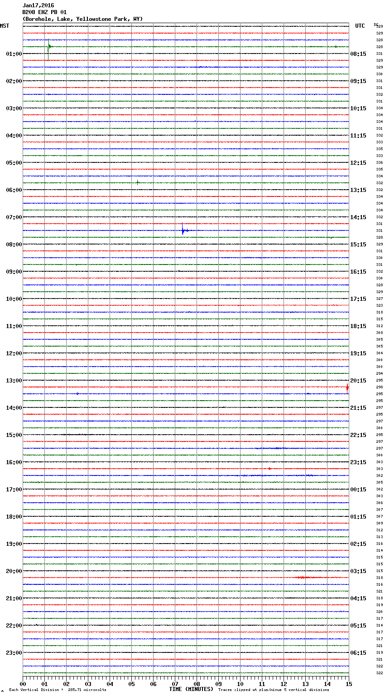Select the 17:00 MST time label
This screenshot has height=696, width=385.
click(14, 490)
